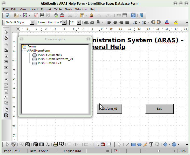Screen dimensions: 190x155
Task: Click the 95% zoom level
Action: tap(183, 151)
